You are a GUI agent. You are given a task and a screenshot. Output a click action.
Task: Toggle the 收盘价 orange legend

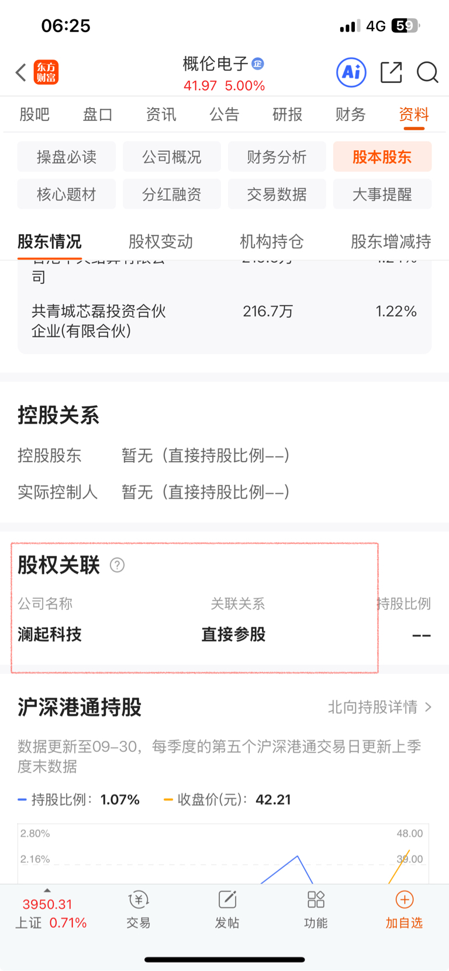click(x=227, y=799)
